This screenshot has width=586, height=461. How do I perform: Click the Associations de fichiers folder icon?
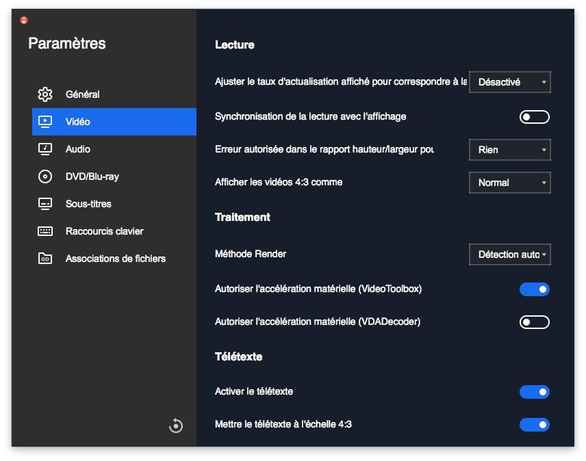pos(45,259)
